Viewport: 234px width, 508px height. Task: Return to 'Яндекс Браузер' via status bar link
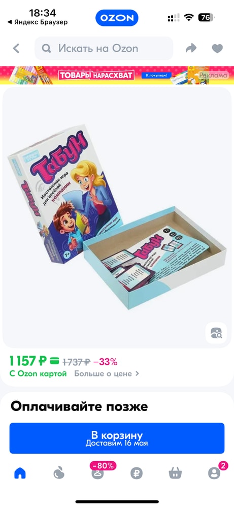click(38, 22)
